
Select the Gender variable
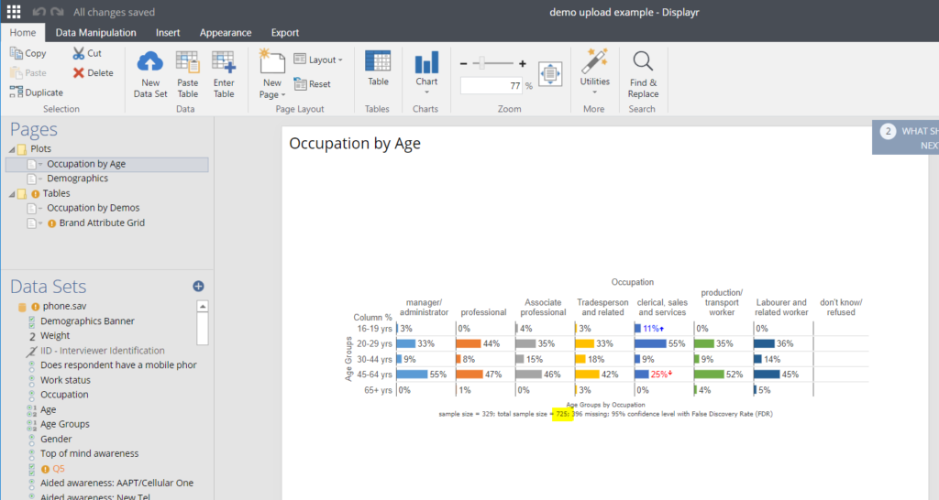[56, 439]
